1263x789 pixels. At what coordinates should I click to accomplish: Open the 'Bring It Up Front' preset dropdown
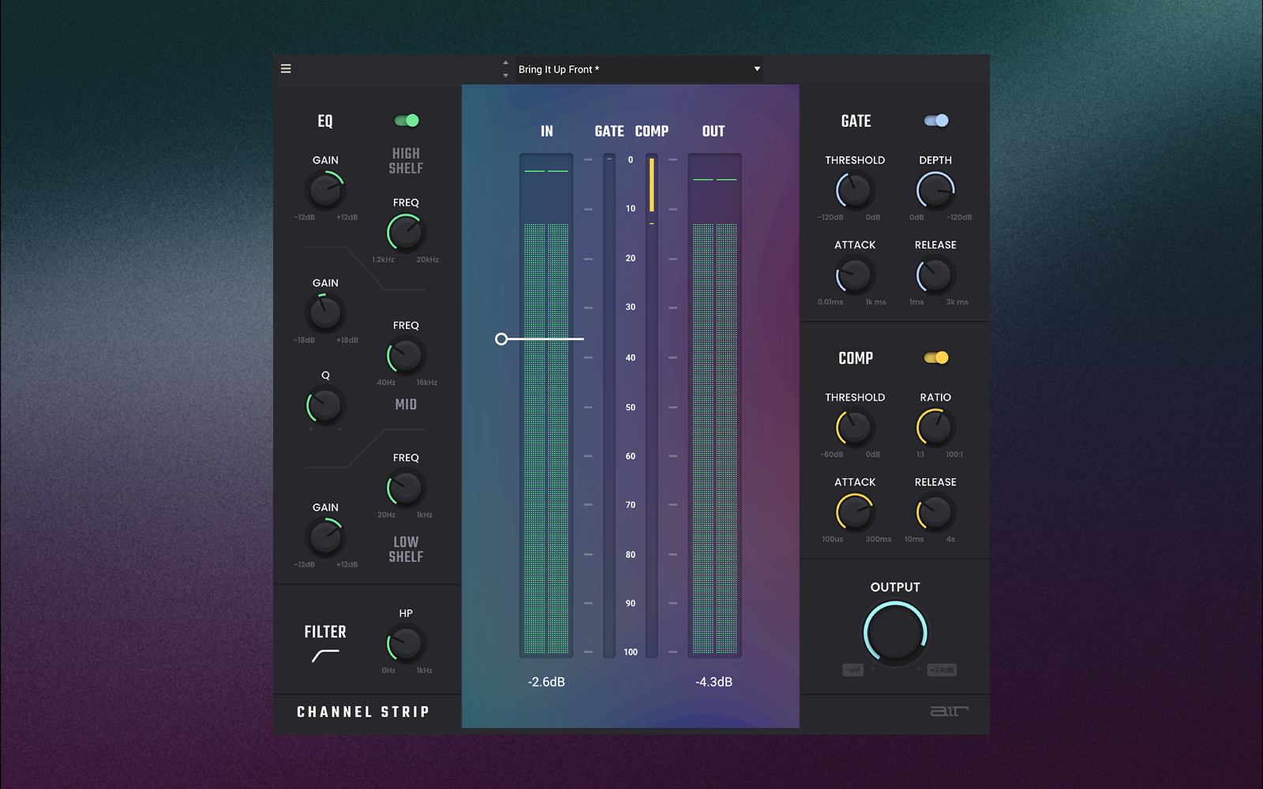[639, 69]
